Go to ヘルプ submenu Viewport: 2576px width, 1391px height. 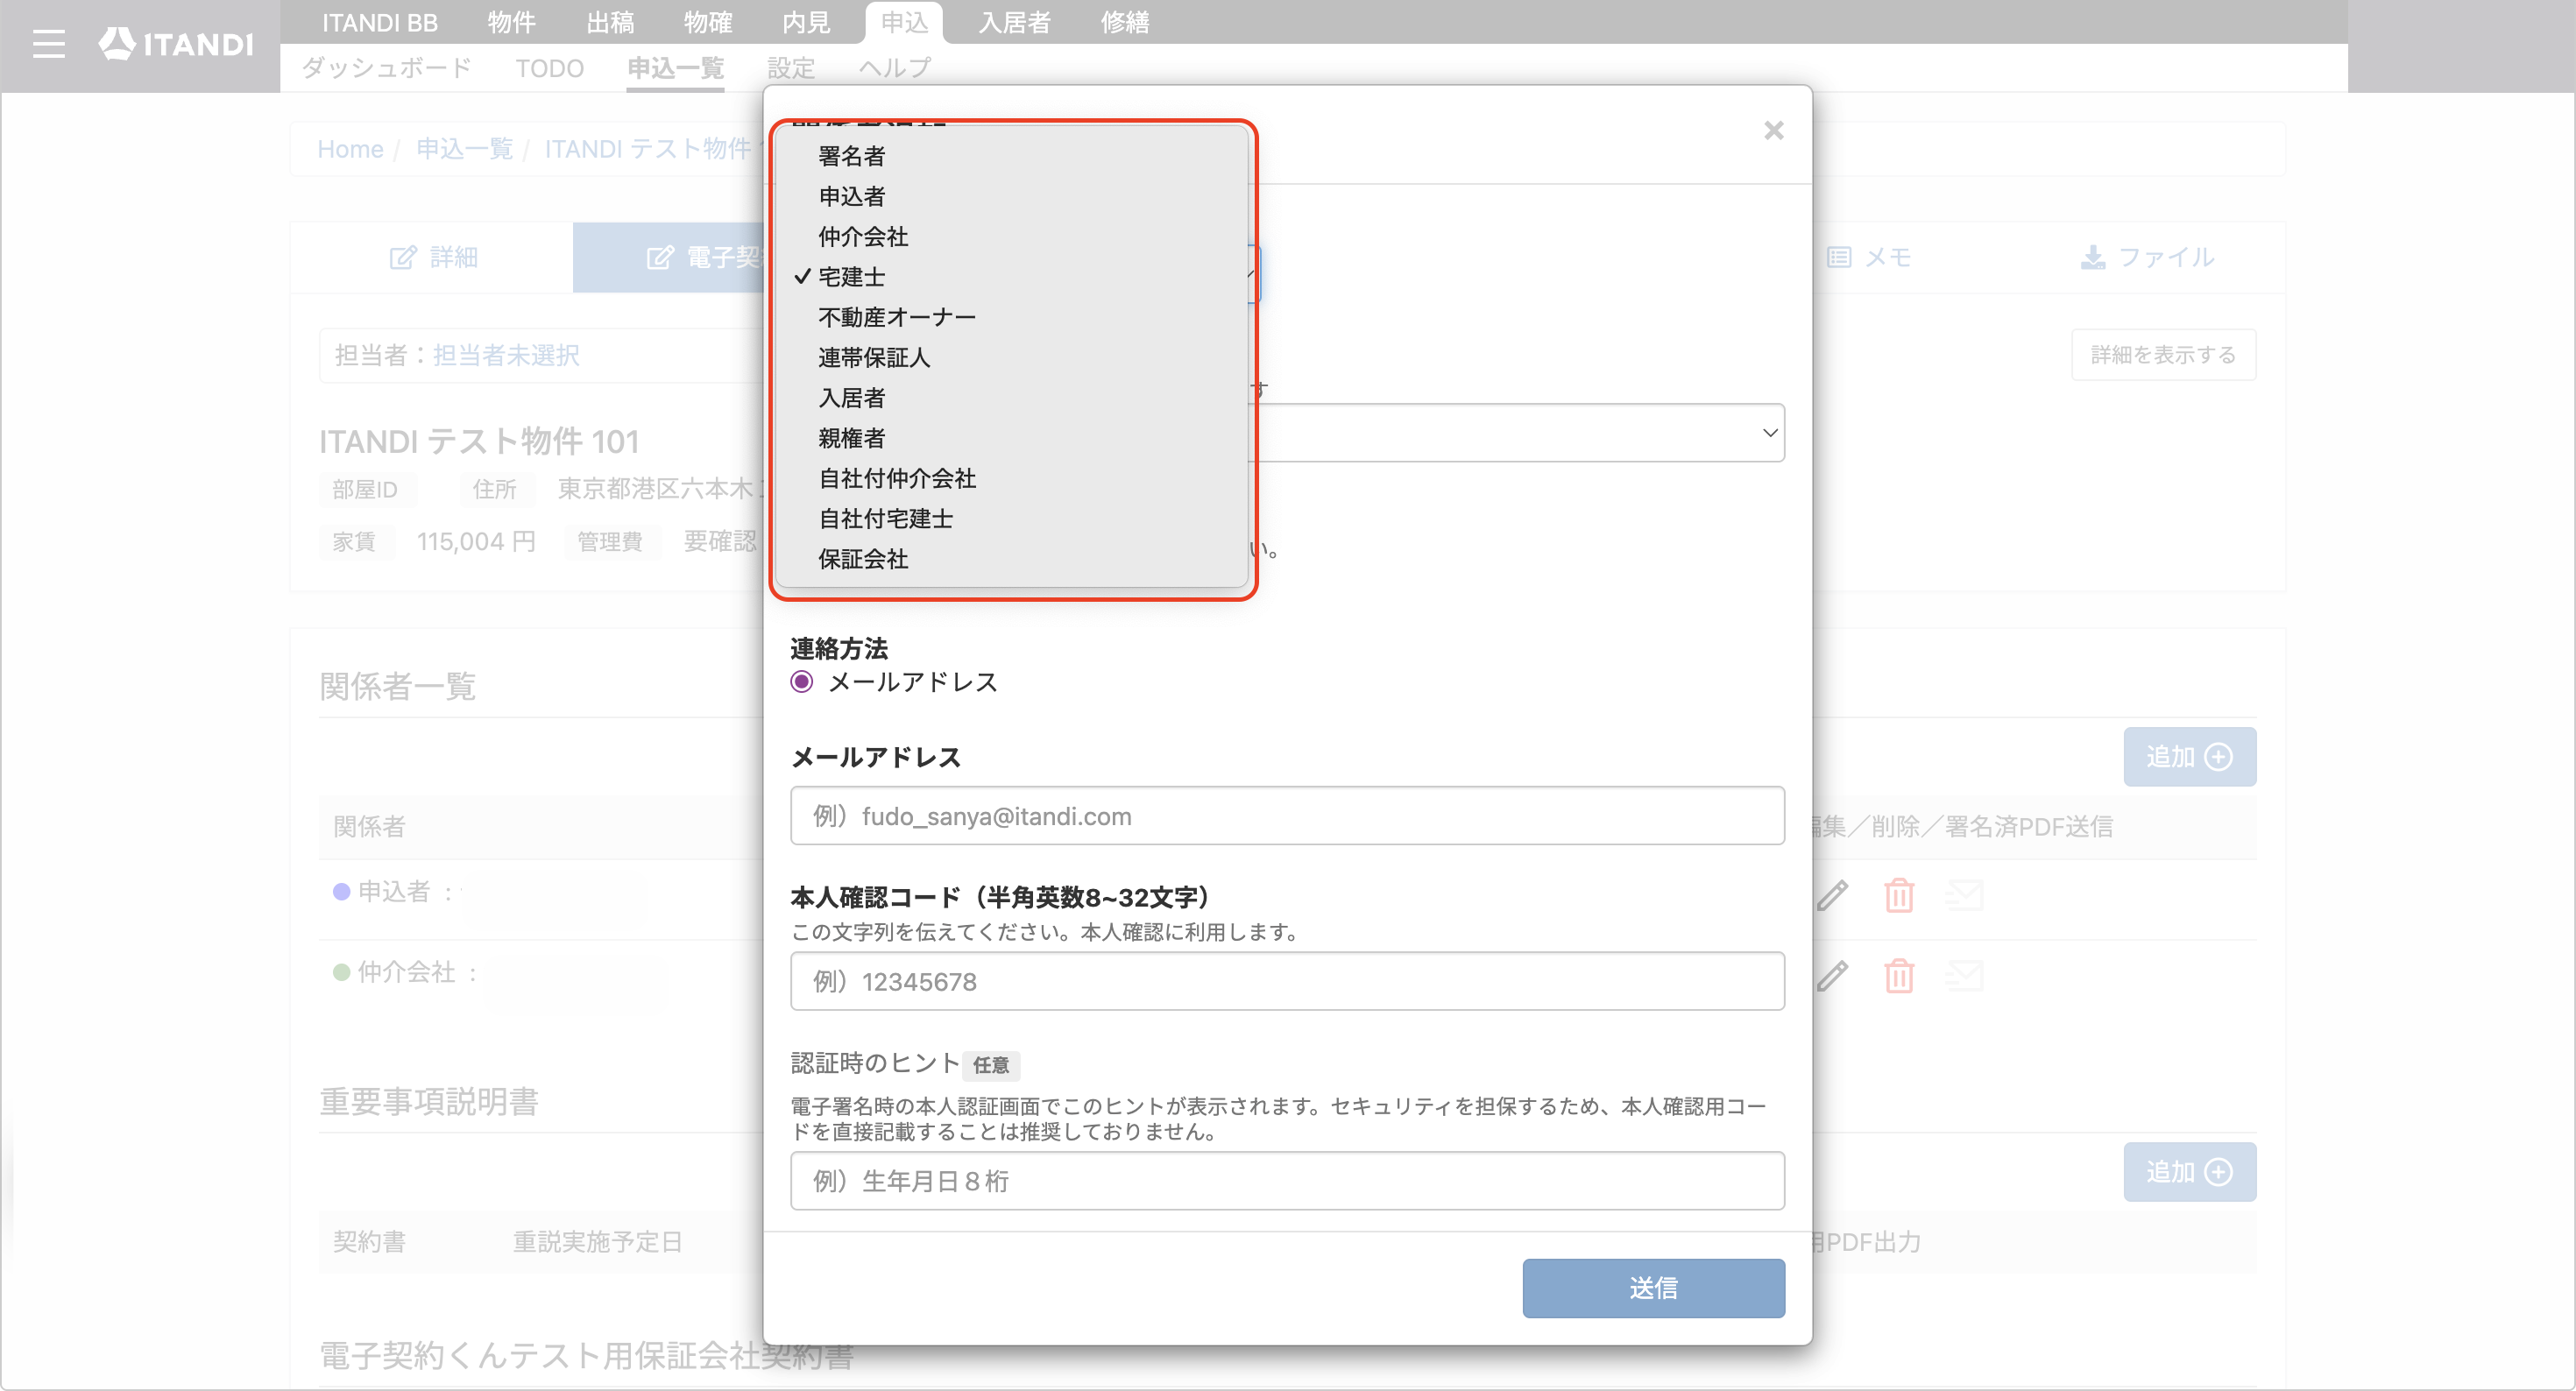[x=895, y=68]
